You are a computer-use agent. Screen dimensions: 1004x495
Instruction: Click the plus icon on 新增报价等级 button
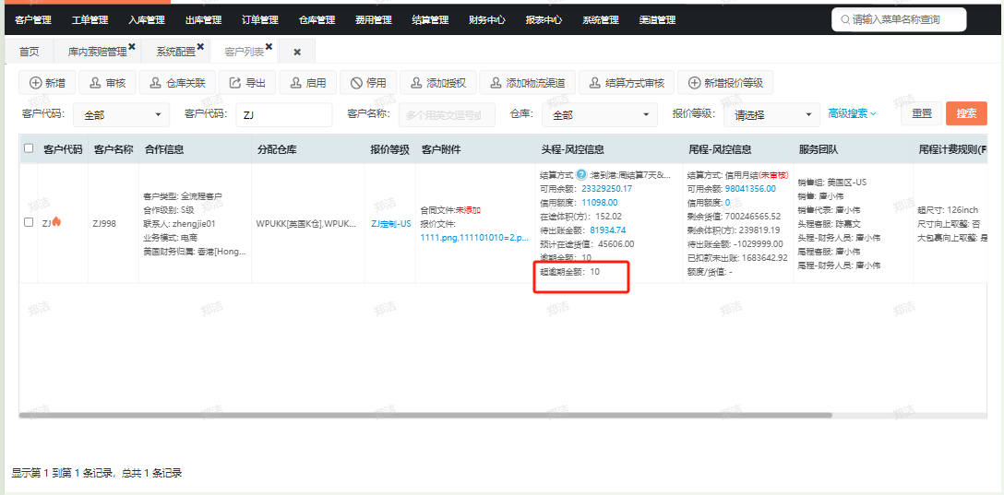[x=693, y=83]
